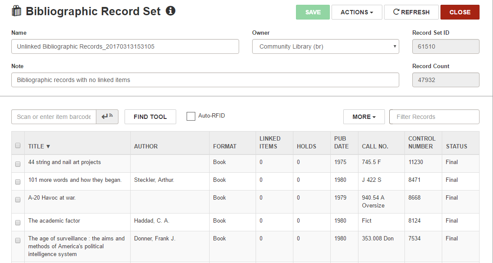This screenshot has height=263, width=493.
Task: Open the Find Tool
Action: pos(150,117)
